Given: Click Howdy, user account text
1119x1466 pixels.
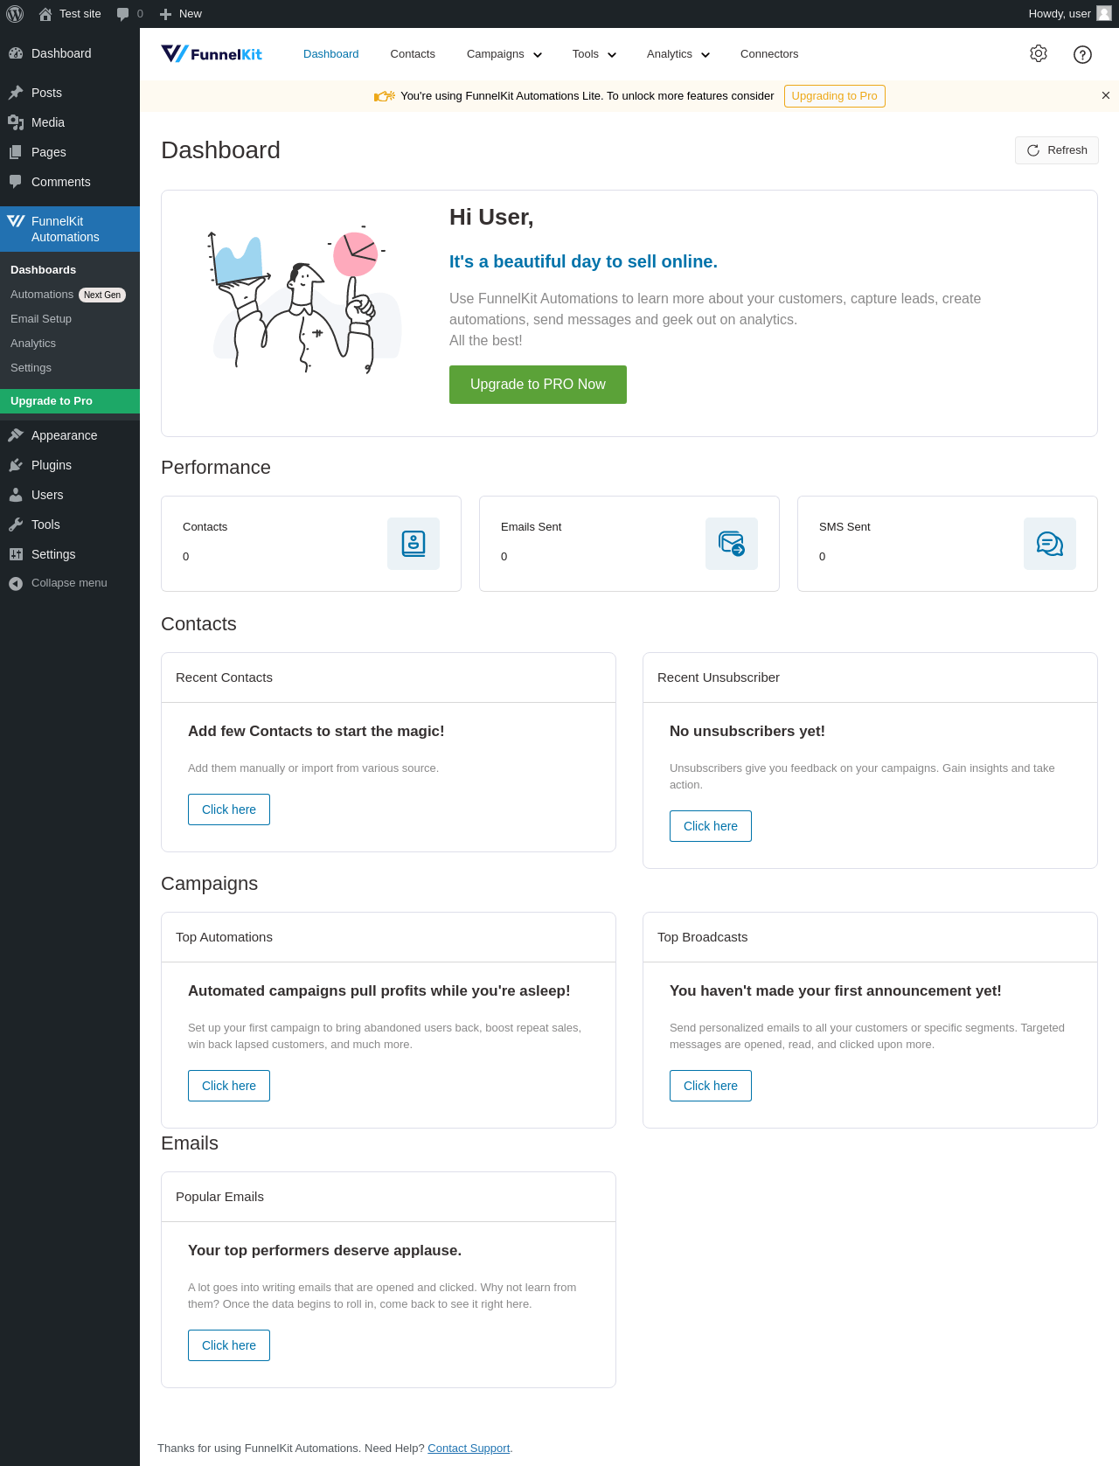Looking at the screenshot, I should coord(1060,14).
